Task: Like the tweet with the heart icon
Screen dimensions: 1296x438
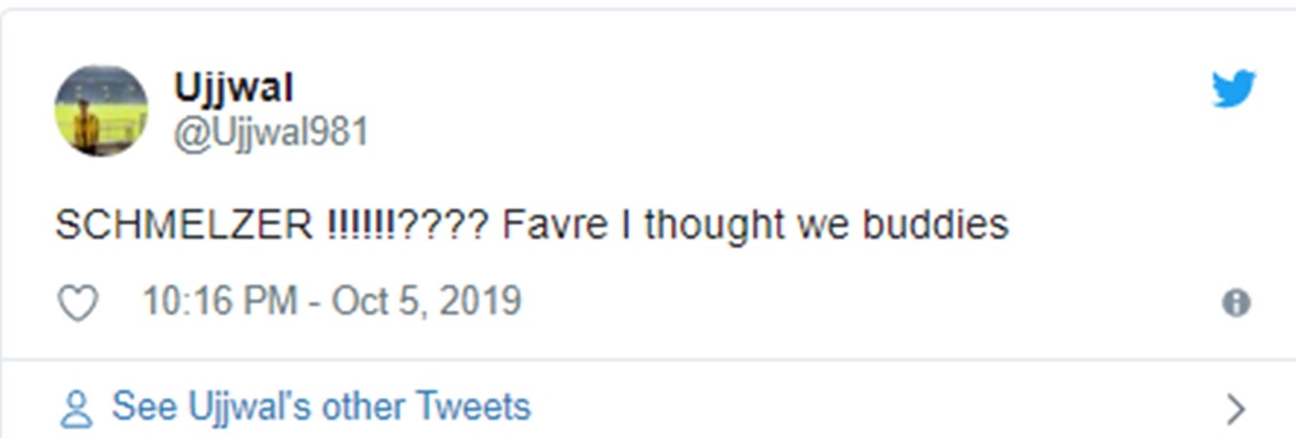Action: [x=78, y=304]
